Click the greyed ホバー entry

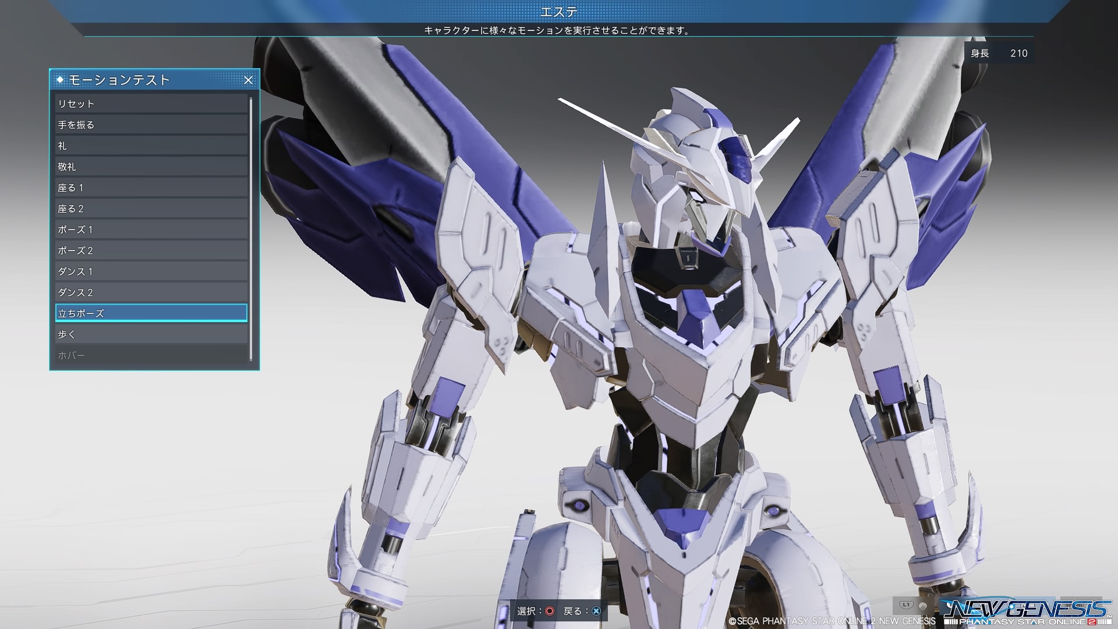tap(151, 355)
